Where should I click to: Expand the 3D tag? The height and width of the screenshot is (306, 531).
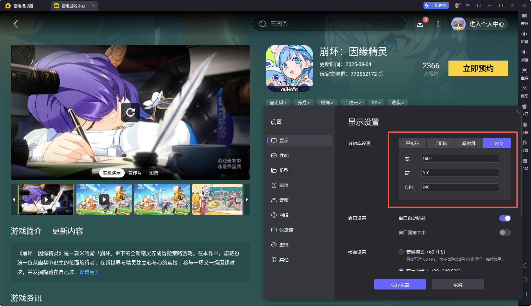tap(376, 103)
